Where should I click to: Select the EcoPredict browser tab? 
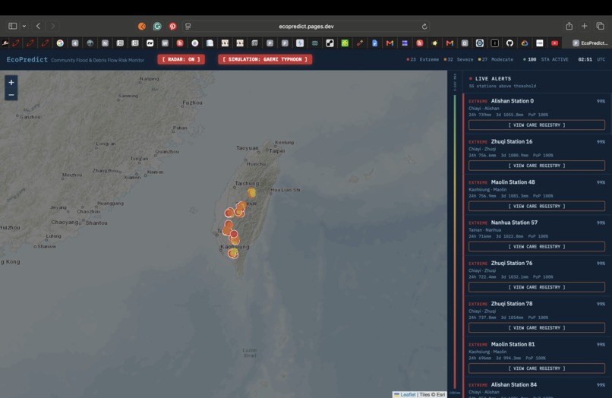(590, 43)
